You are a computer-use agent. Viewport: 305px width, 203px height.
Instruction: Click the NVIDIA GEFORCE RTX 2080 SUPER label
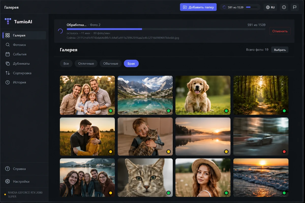tap(25, 194)
